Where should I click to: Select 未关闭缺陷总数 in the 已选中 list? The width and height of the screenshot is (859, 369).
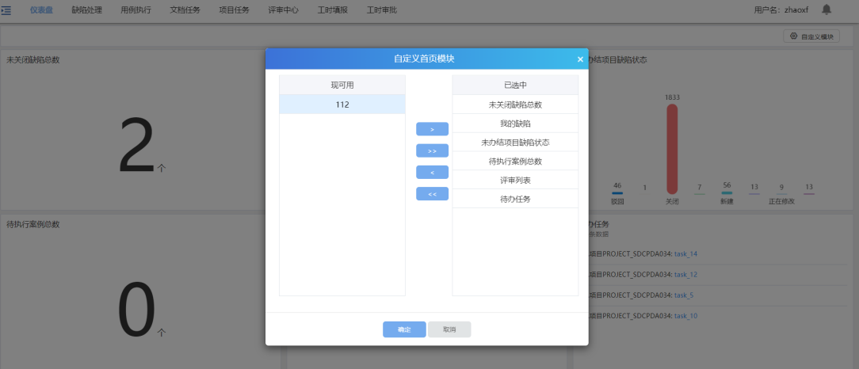515,105
